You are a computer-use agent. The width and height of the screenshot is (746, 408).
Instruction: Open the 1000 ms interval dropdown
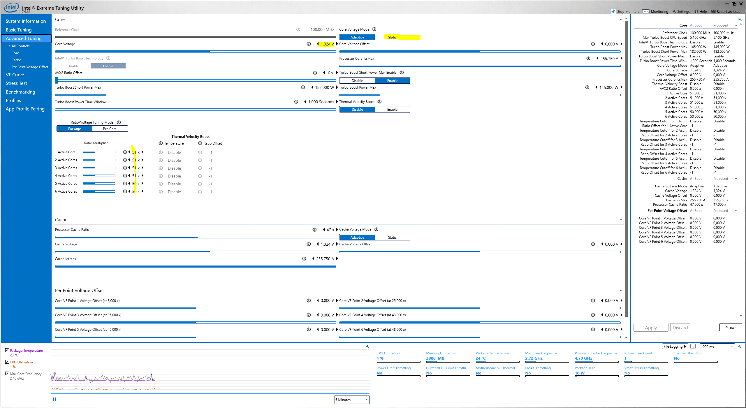tap(717, 347)
